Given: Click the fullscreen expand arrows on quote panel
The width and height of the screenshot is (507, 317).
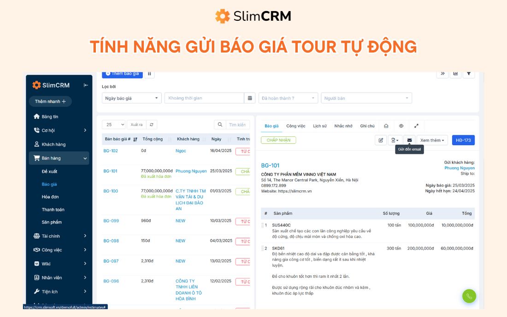Looking at the screenshot, I should (x=416, y=125).
